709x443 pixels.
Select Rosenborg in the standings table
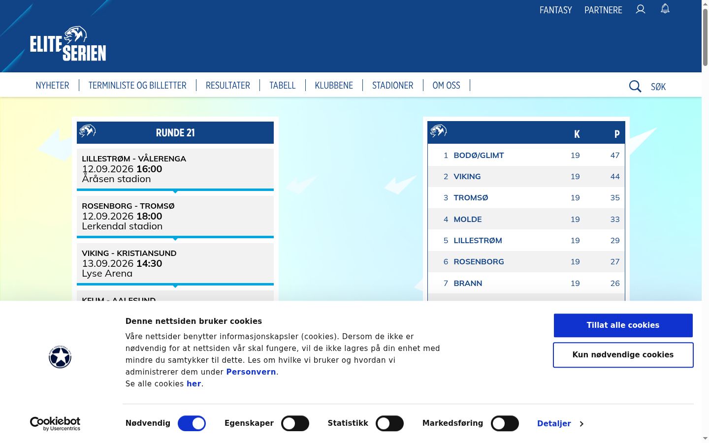coord(479,261)
